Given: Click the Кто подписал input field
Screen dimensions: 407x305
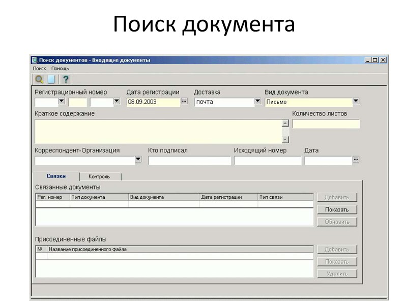Looking at the screenshot, I should tap(189, 161).
